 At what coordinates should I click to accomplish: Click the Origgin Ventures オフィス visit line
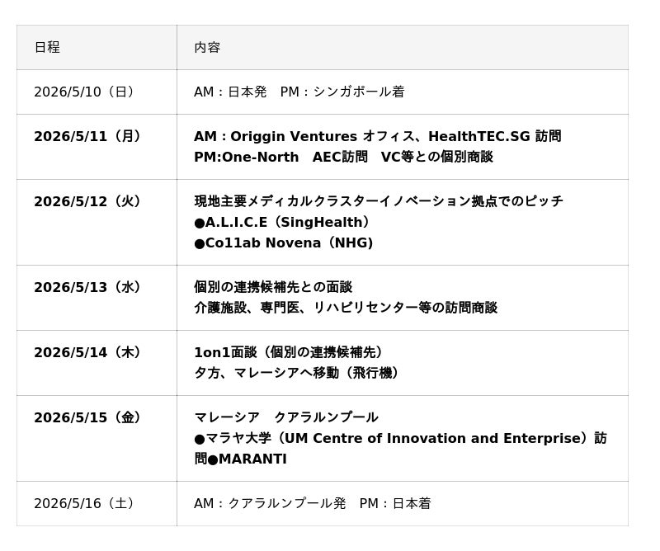coord(377,137)
